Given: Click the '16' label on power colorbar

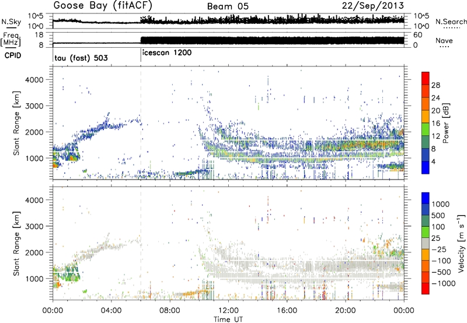Looking at the screenshot, I should [x=435, y=124].
